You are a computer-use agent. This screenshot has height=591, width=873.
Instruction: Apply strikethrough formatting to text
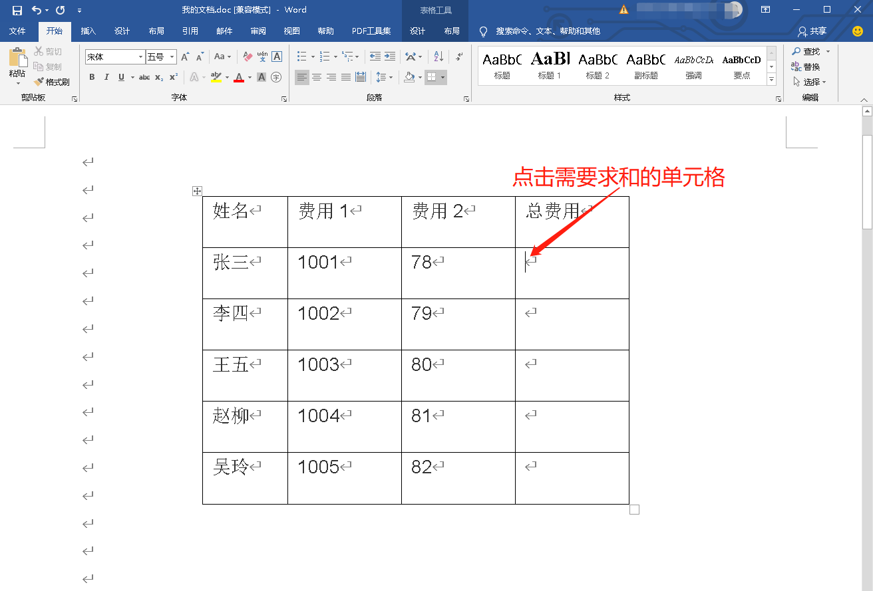click(144, 77)
